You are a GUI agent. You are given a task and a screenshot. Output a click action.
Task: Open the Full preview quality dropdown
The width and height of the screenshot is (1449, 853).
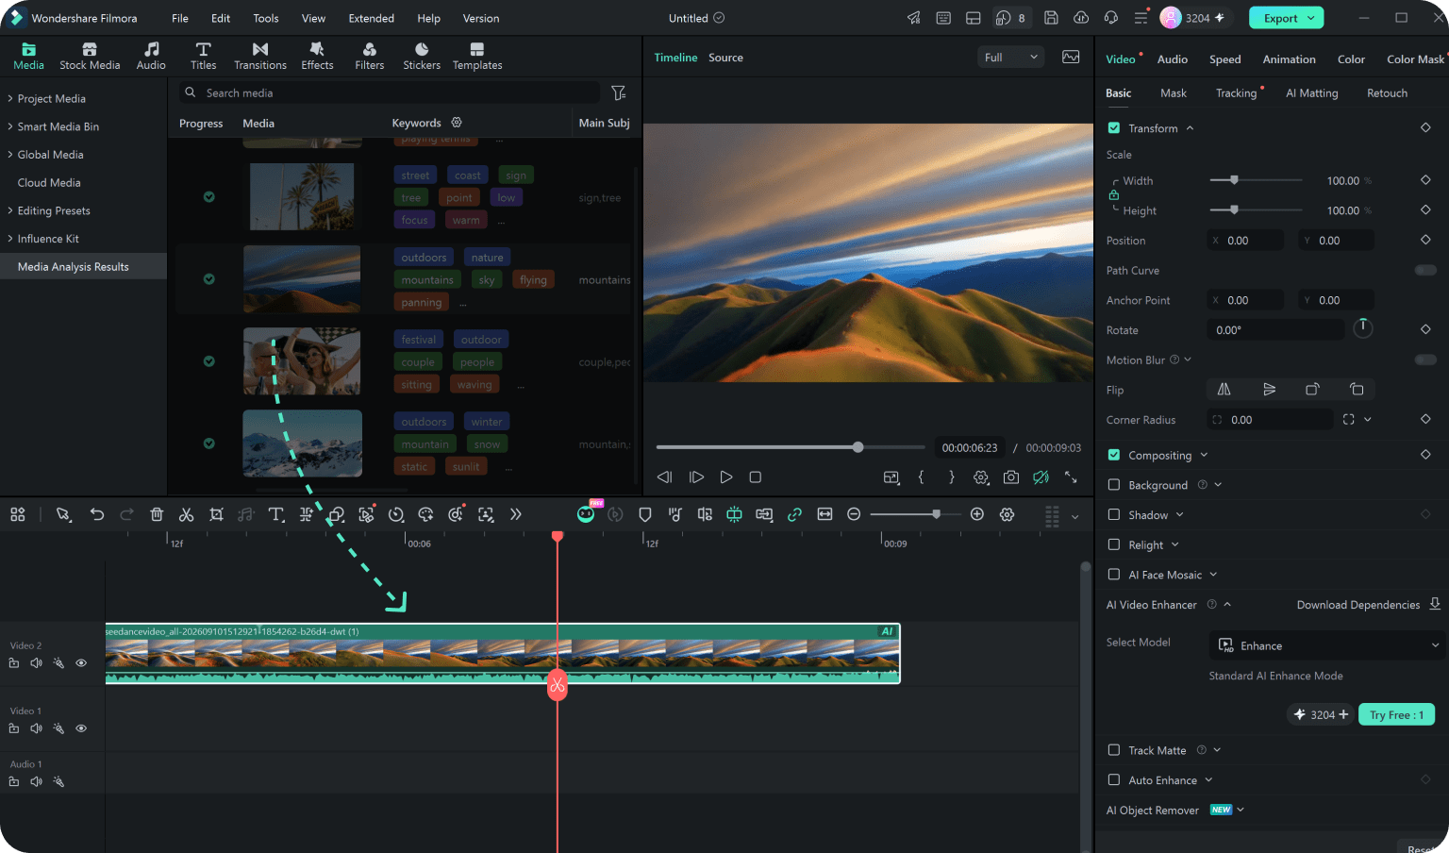coord(1010,58)
